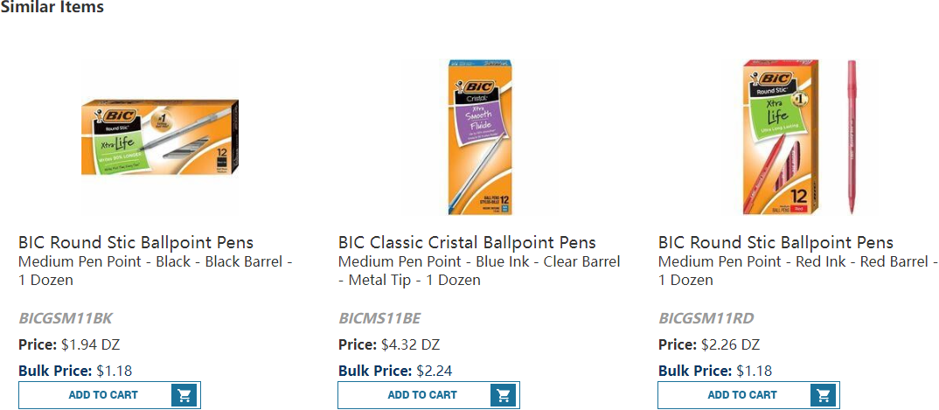The height and width of the screenshot is (410, 939).
Task: Click cart icon for Classic Cristal pens
Action: pyautogui.click(x=503, y=395)
